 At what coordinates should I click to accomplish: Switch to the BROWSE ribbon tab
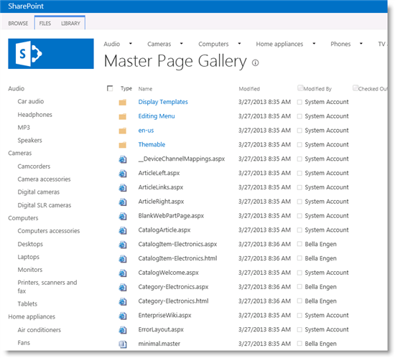point(18,24)
